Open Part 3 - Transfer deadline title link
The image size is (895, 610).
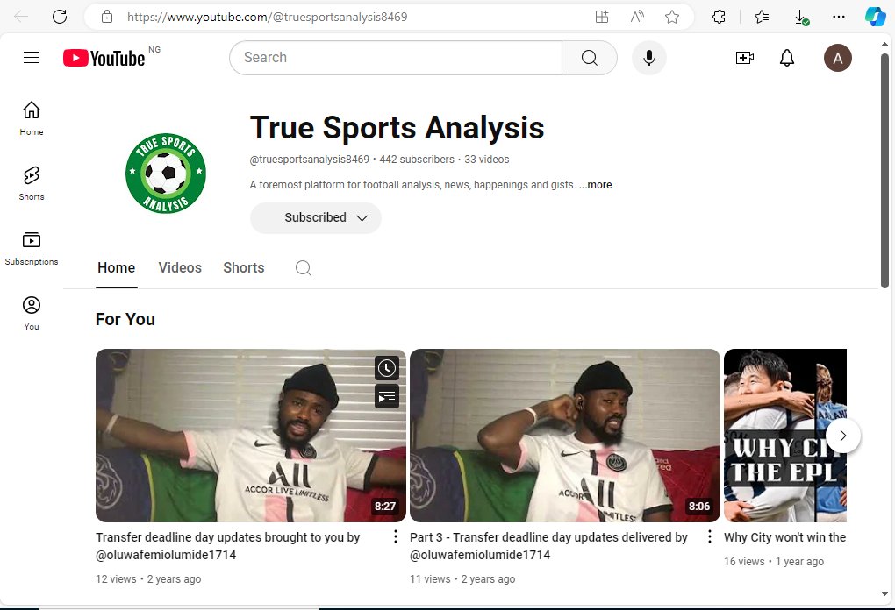(548, 545)
